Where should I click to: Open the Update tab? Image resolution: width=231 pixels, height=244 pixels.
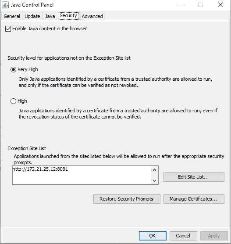click(32, 16)
